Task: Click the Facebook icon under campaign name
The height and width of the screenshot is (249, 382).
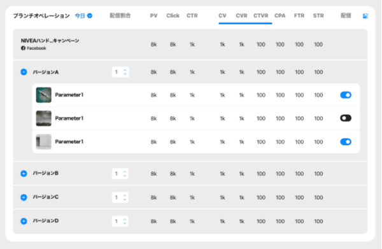Action: pos(23,48)
